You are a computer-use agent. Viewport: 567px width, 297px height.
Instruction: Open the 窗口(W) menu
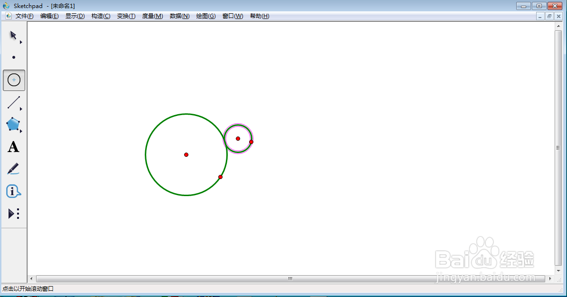(232, 16)
